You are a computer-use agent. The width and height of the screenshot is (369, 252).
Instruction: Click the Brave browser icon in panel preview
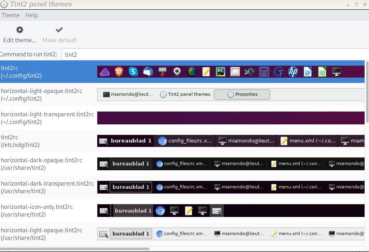pos(119,72)
